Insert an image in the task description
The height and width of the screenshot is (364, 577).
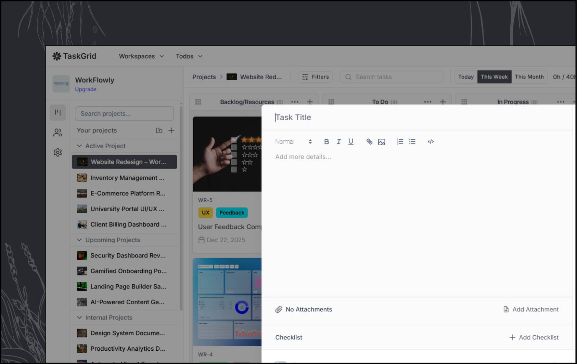coord(381,142)
